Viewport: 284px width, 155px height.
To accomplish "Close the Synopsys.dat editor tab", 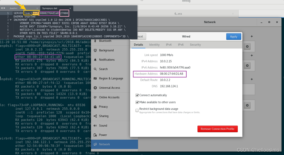I will (70, 8).
